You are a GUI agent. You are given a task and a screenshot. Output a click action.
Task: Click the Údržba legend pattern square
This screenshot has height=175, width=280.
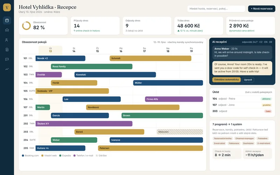click(x=97, y=155)
